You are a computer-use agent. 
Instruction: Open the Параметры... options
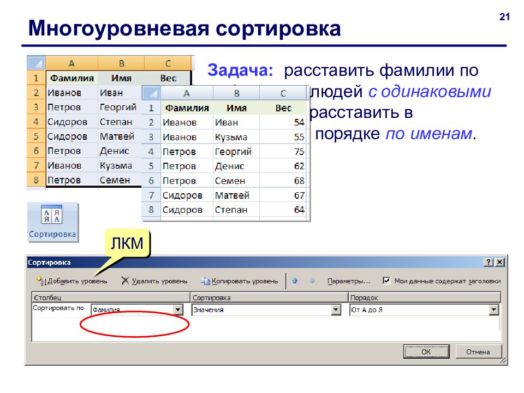click(349, 281)
